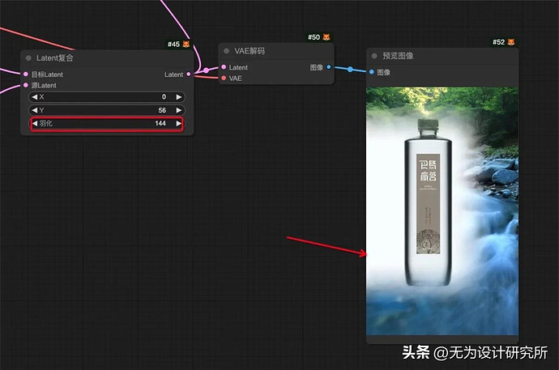Click the 目标Latent input port
This screenshot has height=370, width=559.
coord(26,74)
